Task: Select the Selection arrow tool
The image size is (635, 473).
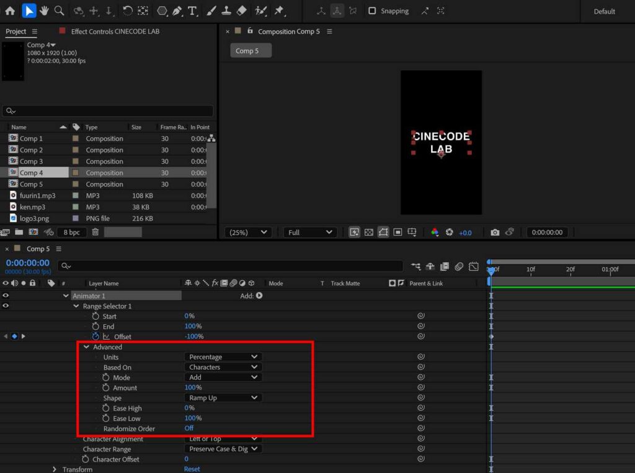Action: click(29, 11)
